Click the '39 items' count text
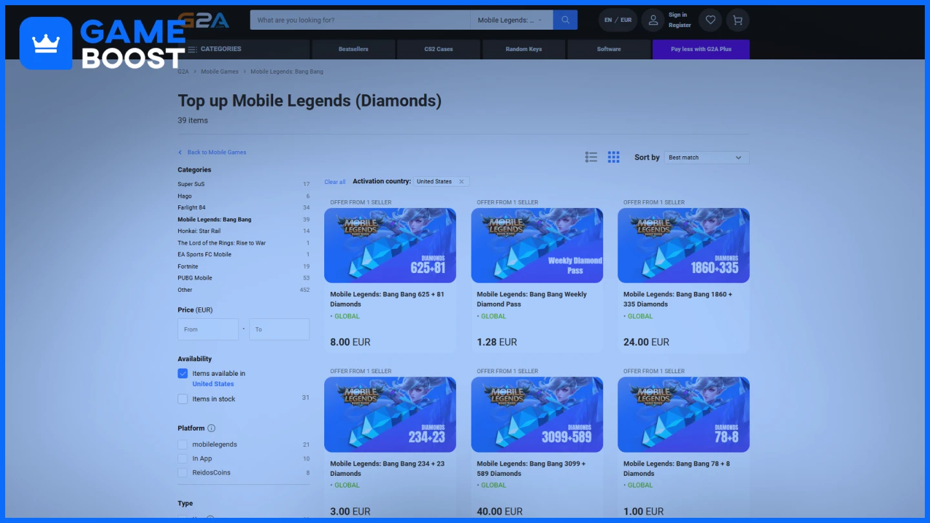930x523 pixels. [x=192, y=120]
